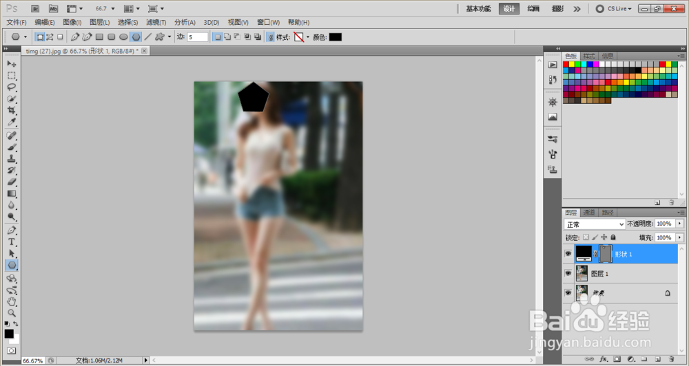Select the Gradient tool

point(12,193)
